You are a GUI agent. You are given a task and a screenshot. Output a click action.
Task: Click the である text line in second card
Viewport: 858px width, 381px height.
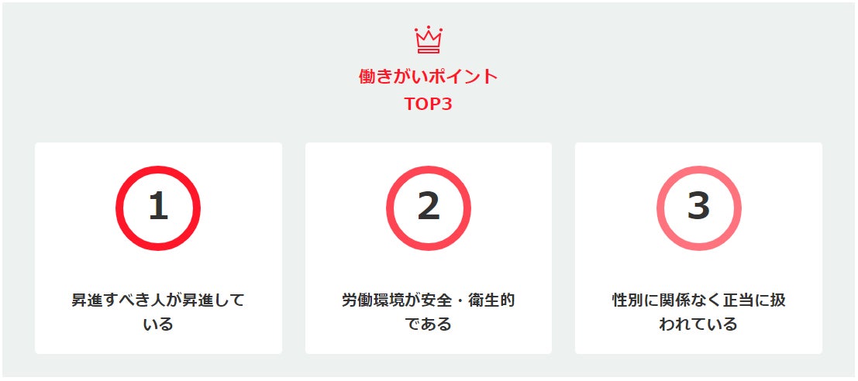click(429, 324)
